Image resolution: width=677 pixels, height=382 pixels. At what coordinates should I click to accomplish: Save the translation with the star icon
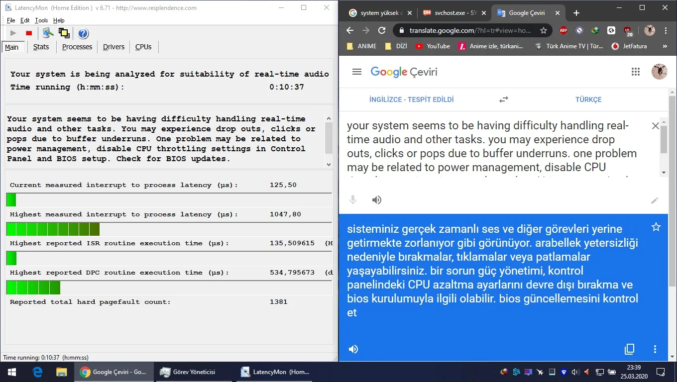(x=656, y=227)
